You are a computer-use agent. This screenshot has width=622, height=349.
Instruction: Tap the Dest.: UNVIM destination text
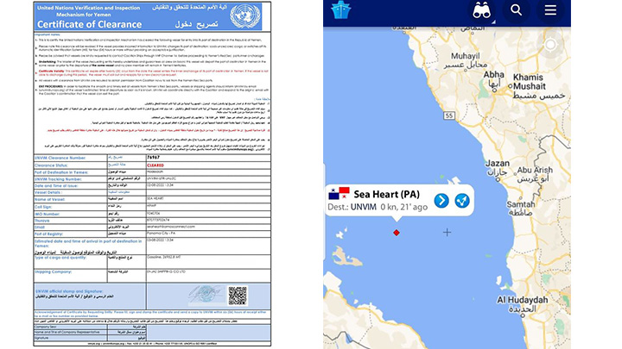pos(352,207)
